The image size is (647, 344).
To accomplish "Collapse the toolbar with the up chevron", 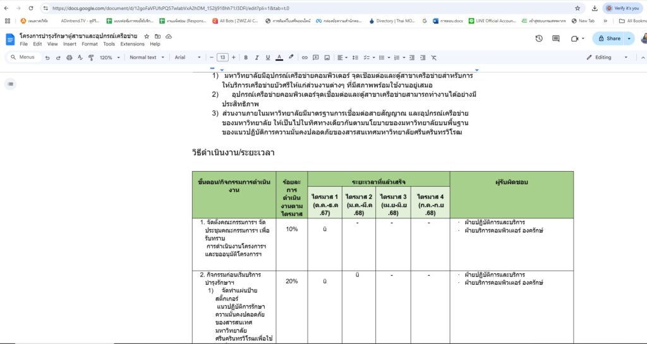I will pyautogui.click(x=643, y=57).
